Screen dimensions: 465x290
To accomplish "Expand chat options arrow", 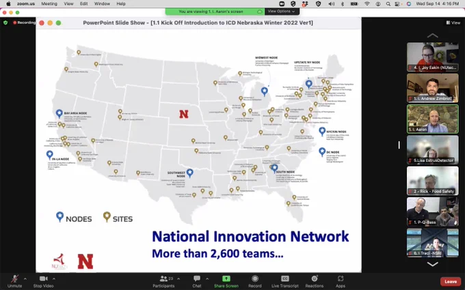I will click(207, 279).
